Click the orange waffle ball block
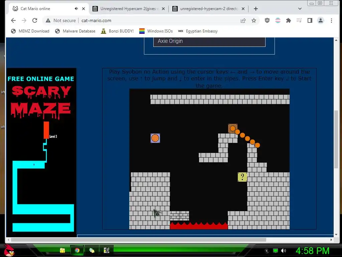The width and height of the screenshot is (342, 257). 155,138
